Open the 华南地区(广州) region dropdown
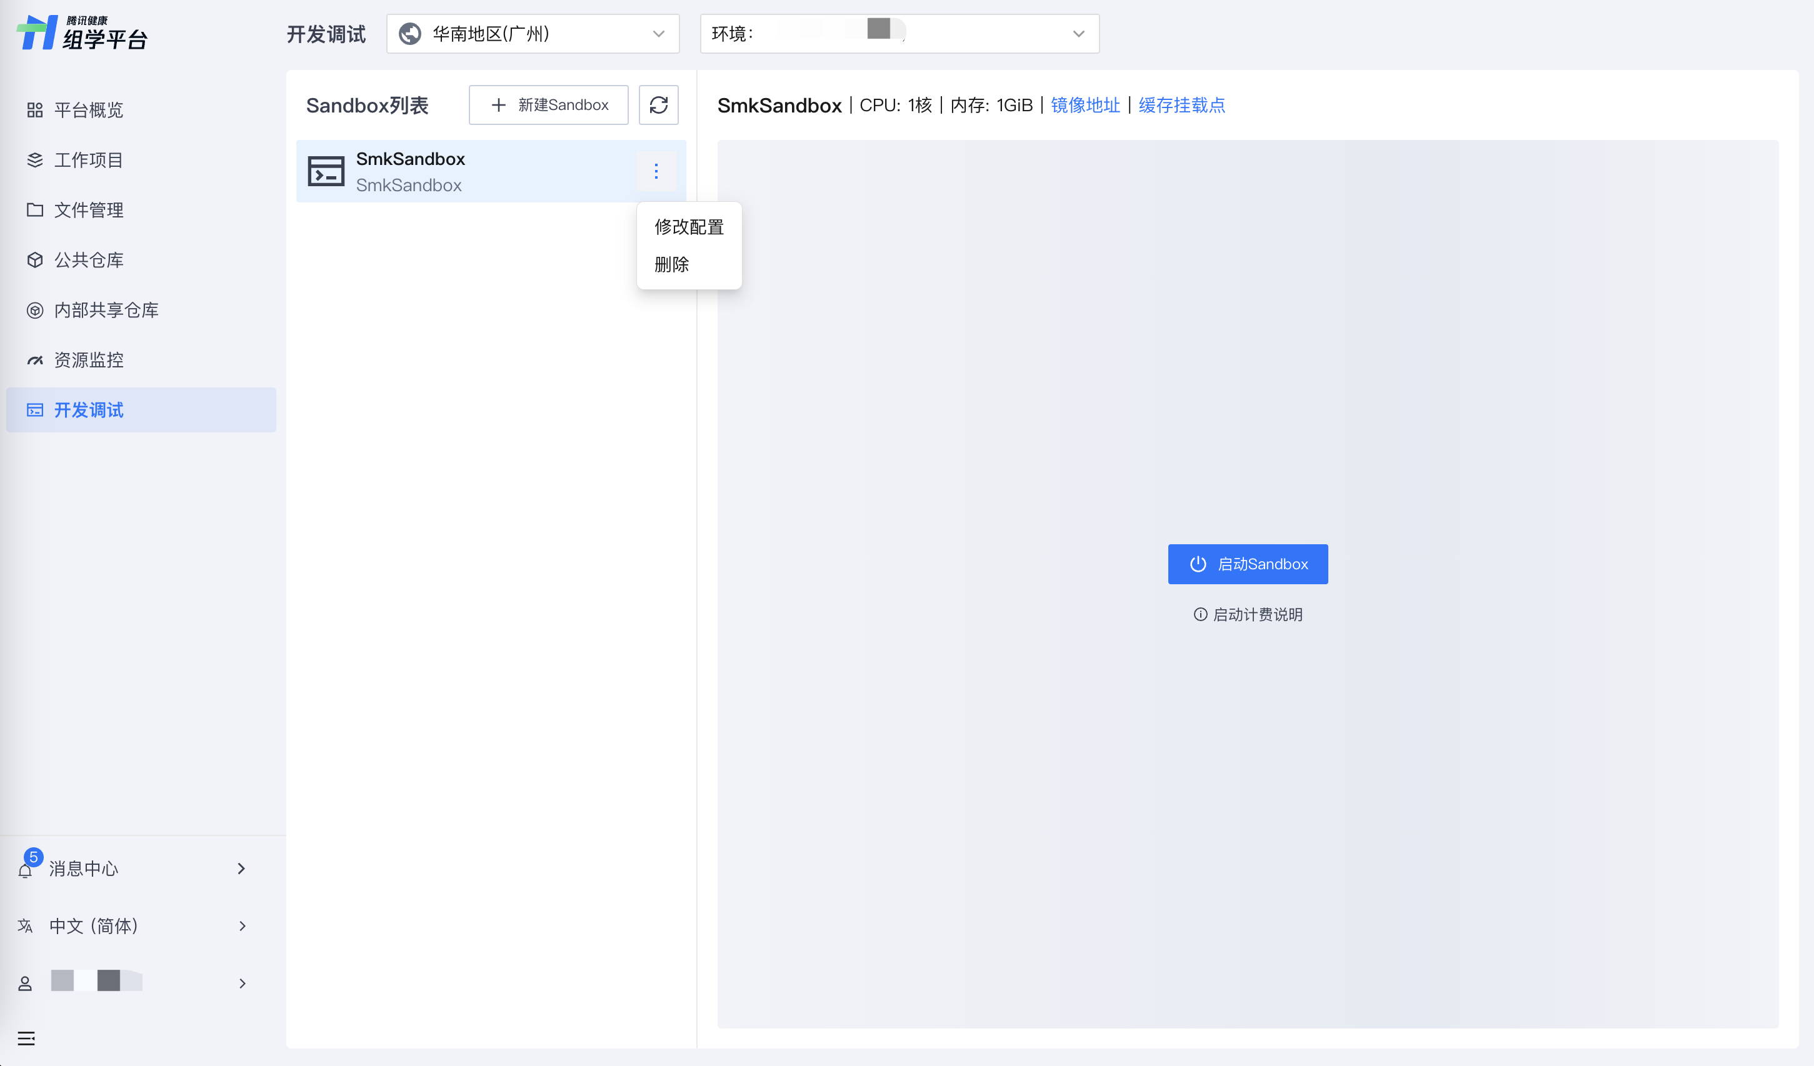This screenshot has height=1066, width=1814. (x=533, y=34)
